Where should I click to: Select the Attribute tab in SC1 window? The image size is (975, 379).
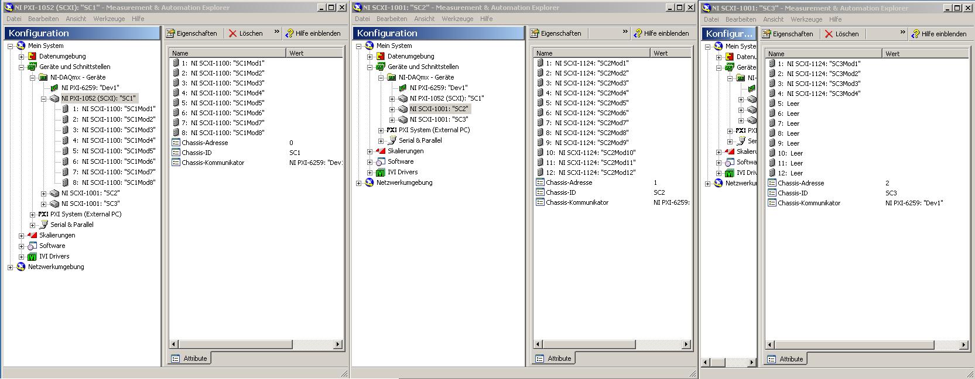point(190,359)
